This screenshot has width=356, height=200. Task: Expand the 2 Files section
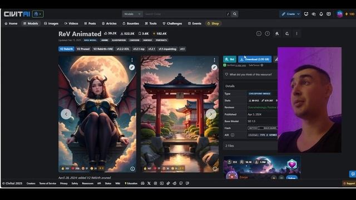click(250, 146)
